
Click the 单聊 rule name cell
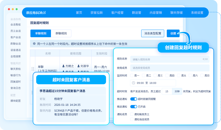[x=47, y=69]
